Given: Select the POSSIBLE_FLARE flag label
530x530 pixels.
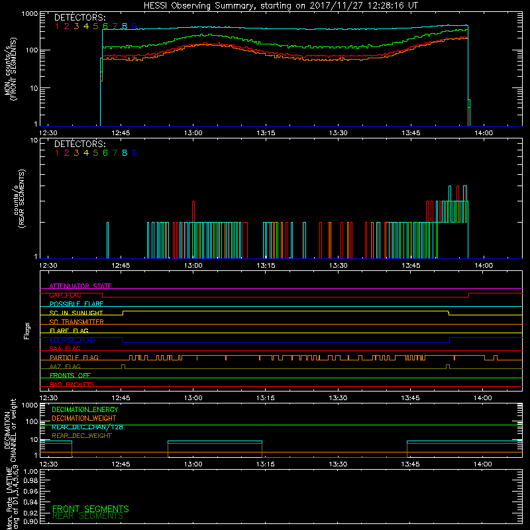Looking at the screenshot, I should point(76,304).
